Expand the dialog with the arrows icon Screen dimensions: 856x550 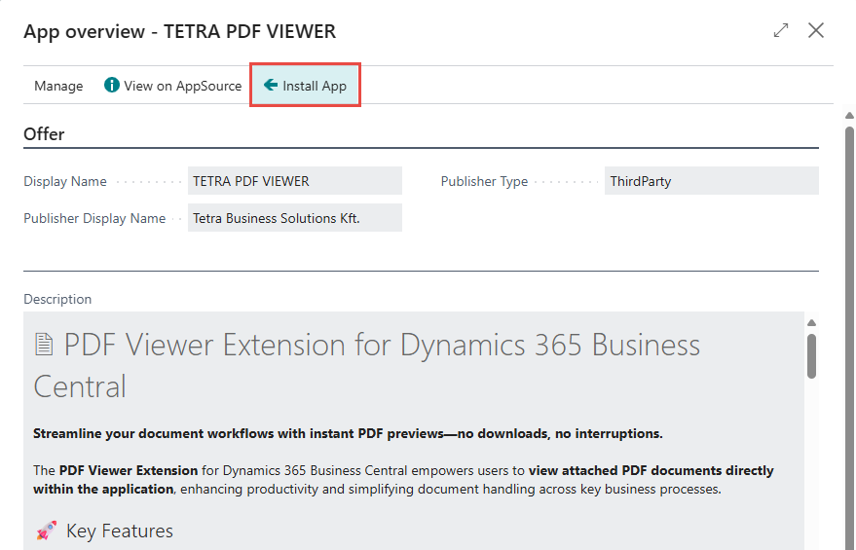(x=781, y=30)
